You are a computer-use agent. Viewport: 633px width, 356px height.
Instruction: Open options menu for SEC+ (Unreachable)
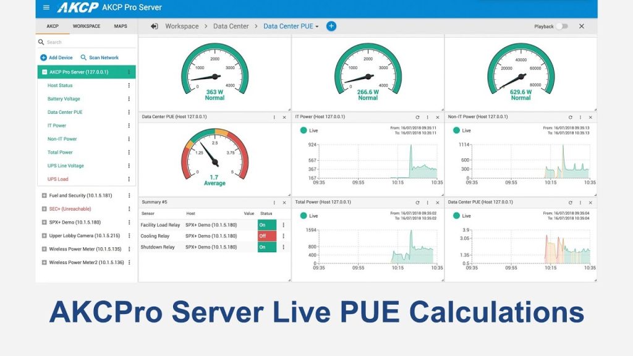129,209
